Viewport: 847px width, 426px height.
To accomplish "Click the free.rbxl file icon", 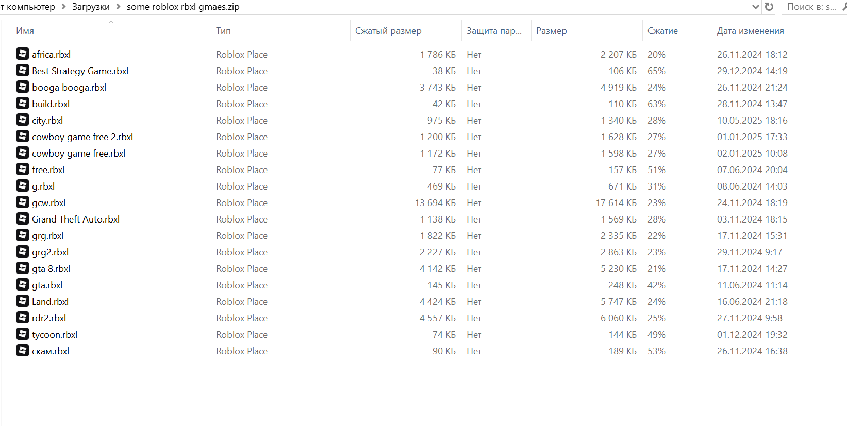I will 23,169.
